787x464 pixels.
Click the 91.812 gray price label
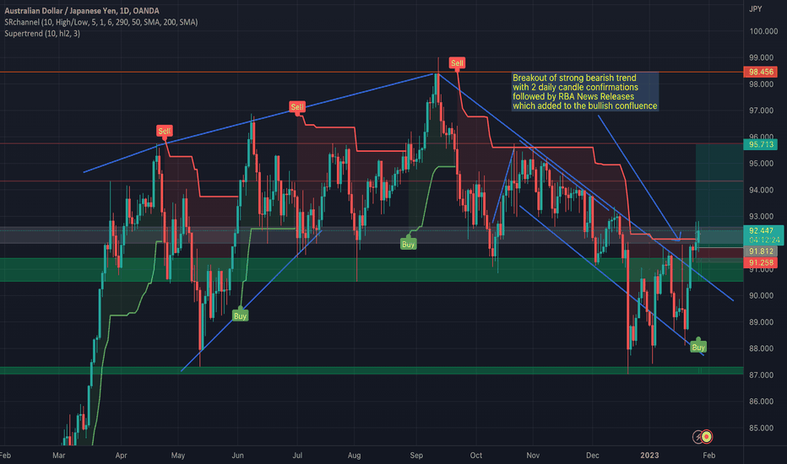pos(761,251)
